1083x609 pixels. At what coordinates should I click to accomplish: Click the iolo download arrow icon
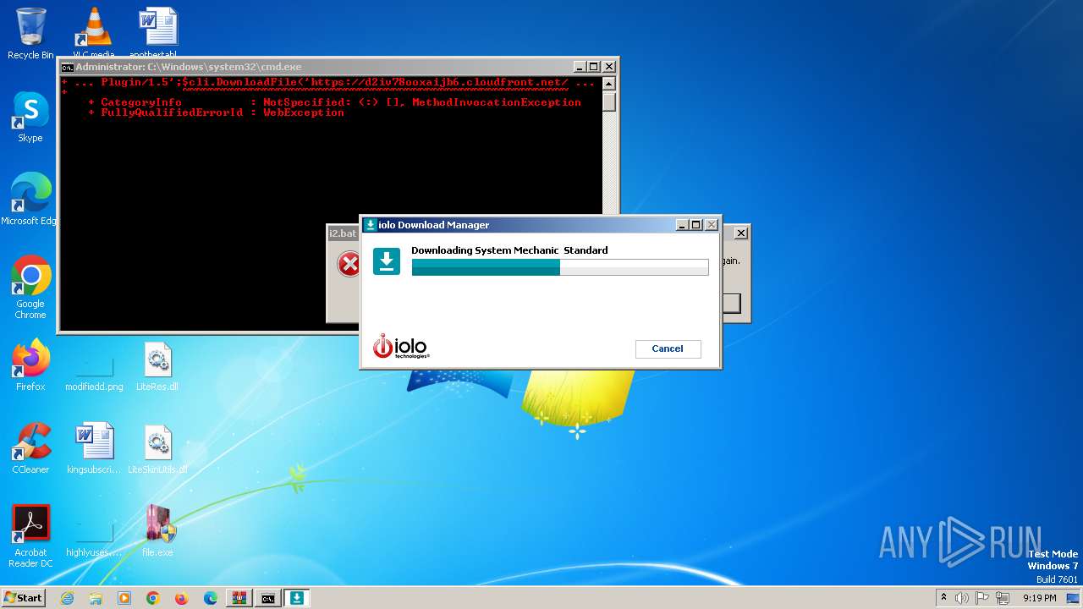point(387,261)
